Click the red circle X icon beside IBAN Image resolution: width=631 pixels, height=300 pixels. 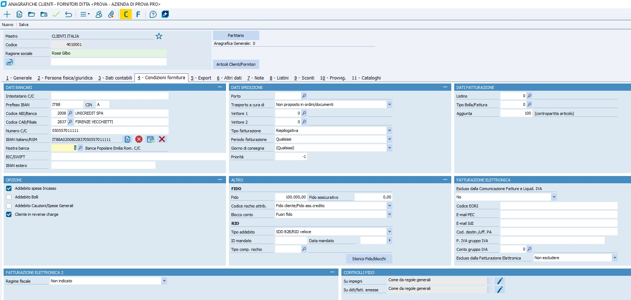click(139, 140)
